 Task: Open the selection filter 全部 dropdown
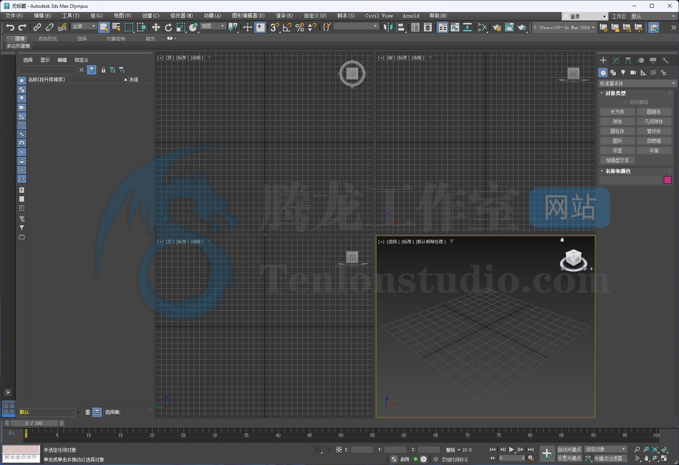click(x=84, y=26)
